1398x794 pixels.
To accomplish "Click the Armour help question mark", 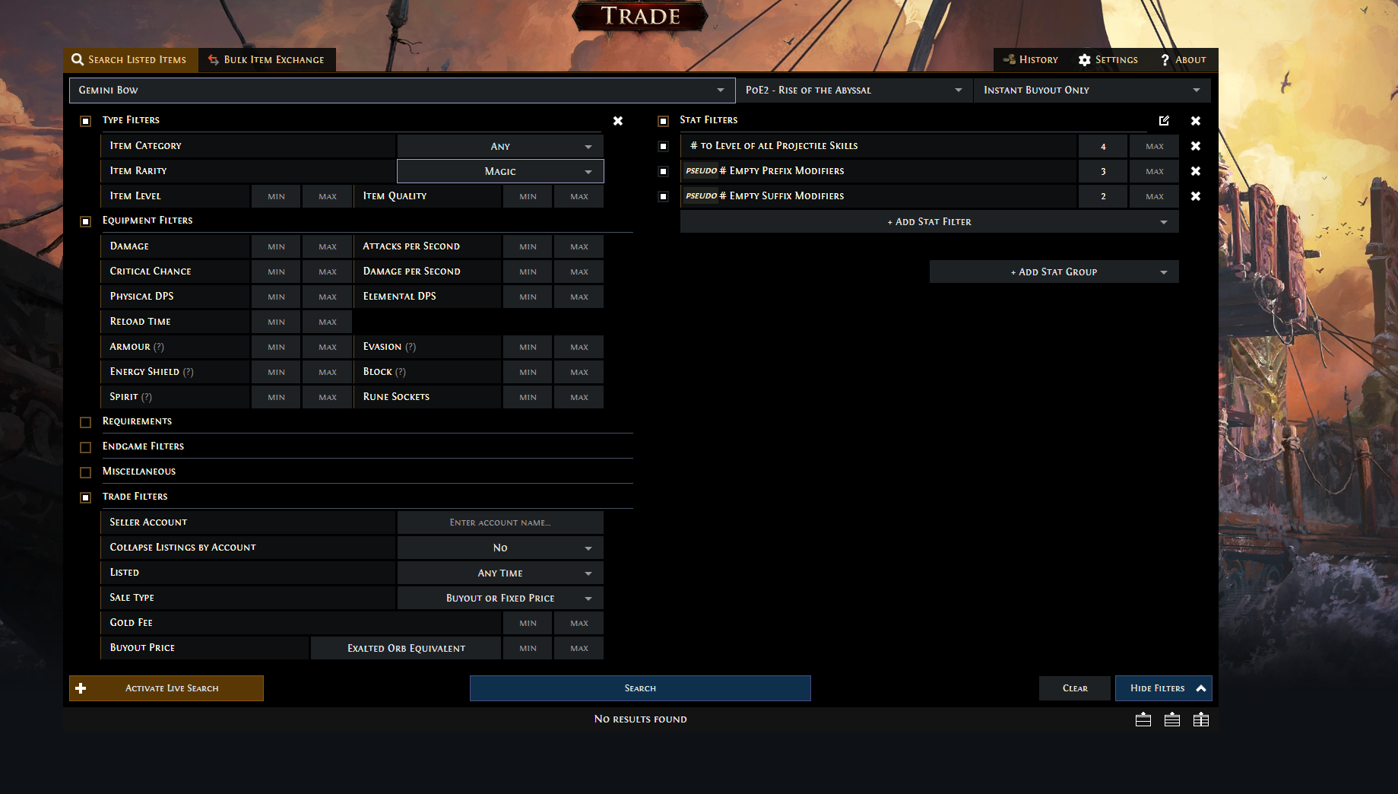I will pyautogui.click(x=159, y=347).
